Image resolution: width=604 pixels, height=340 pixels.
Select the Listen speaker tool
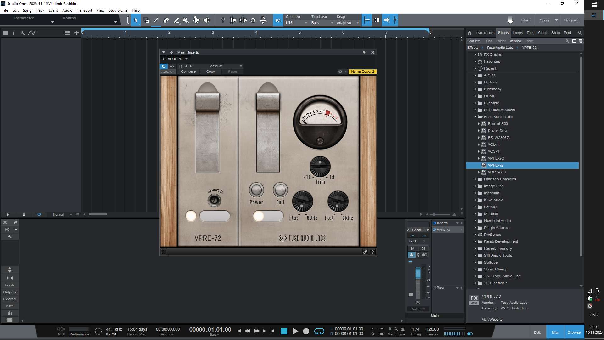206,20
